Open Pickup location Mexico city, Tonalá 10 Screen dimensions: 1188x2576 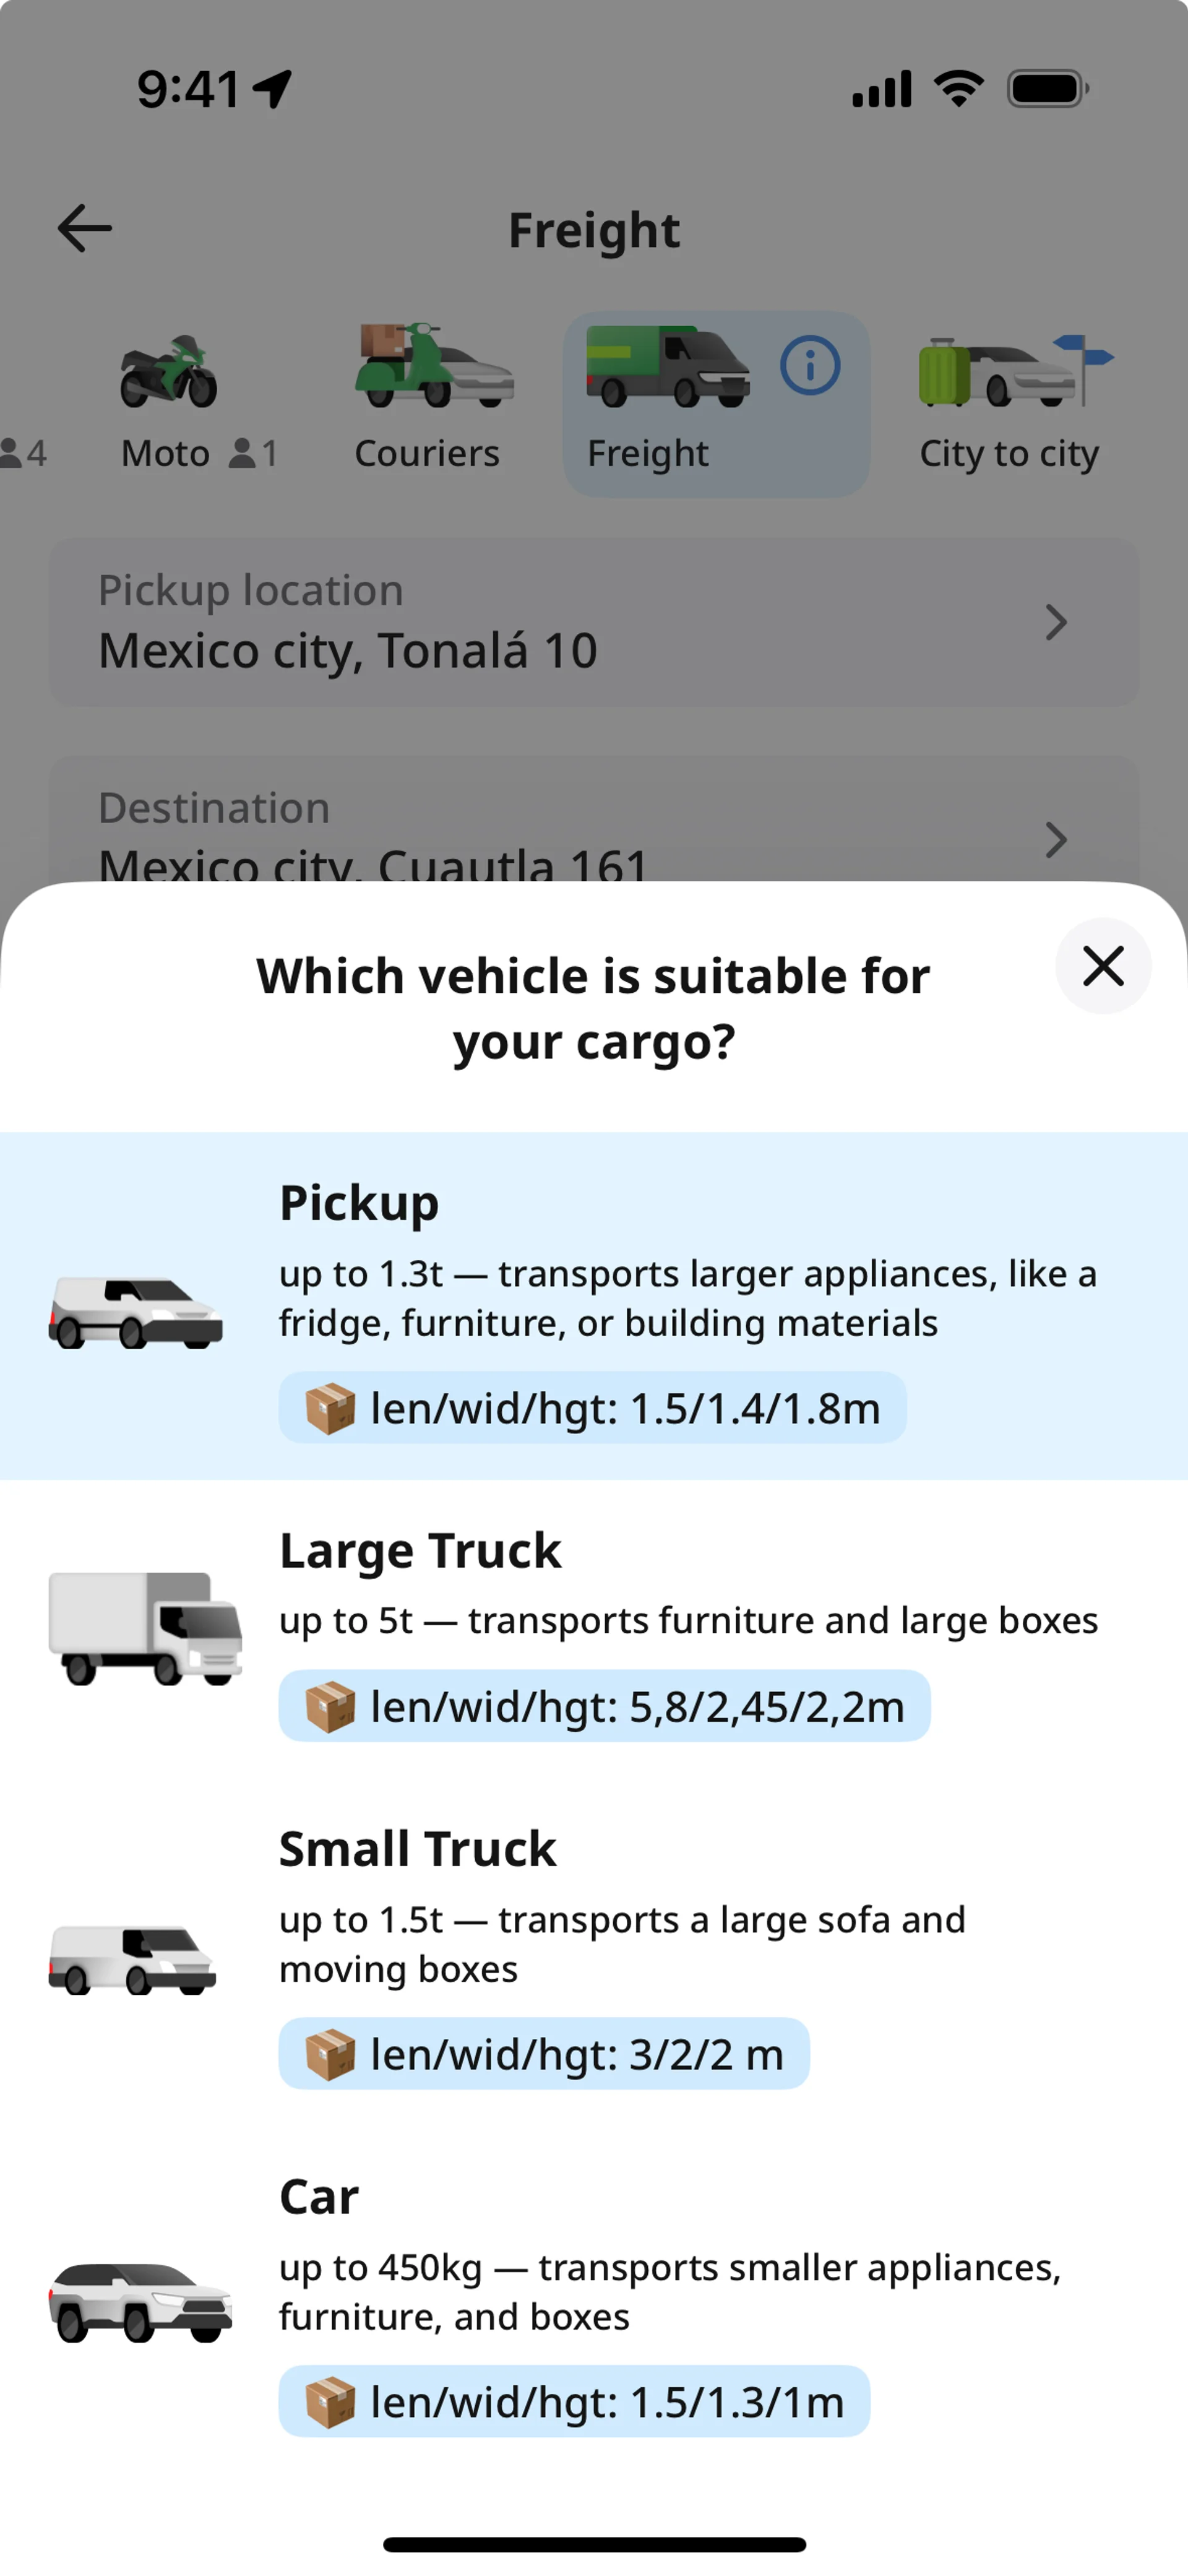point(348,651)
